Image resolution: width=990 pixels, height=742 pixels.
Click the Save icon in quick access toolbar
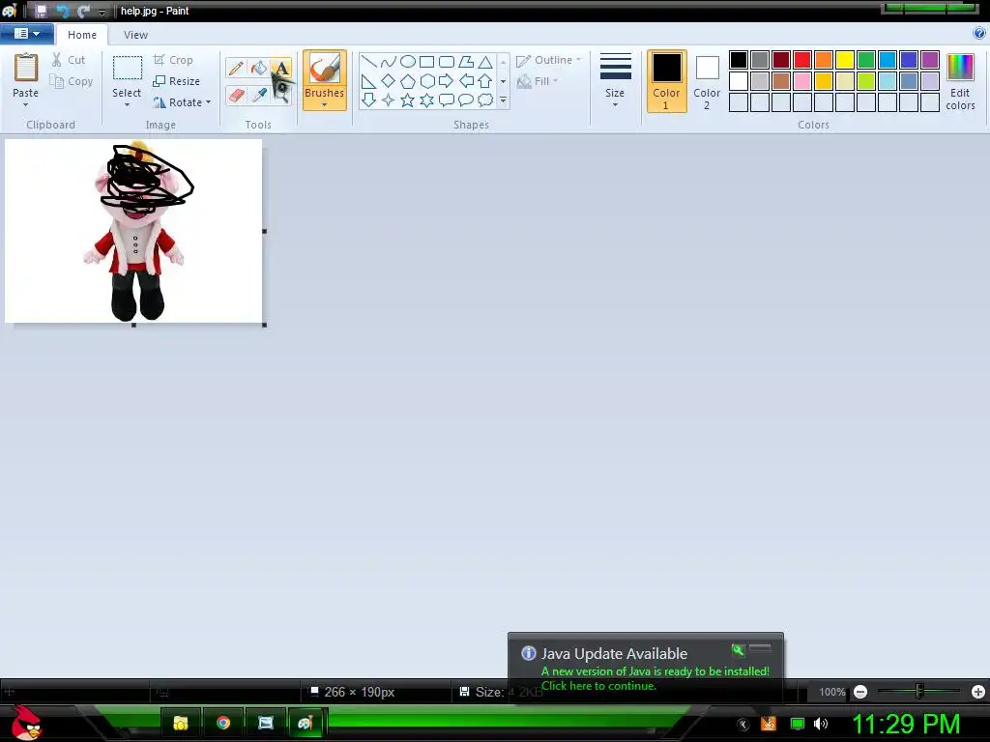(x=41, y=11)
